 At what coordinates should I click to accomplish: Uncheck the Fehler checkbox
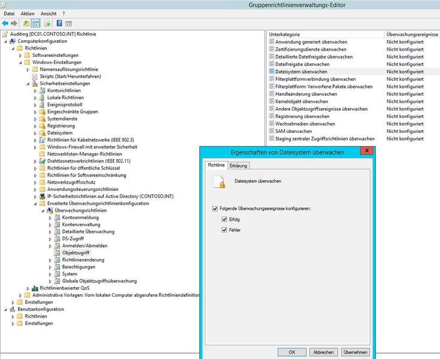point(224,230)
